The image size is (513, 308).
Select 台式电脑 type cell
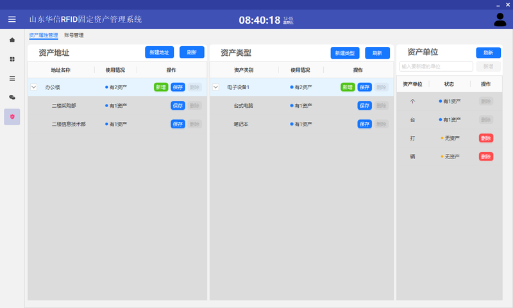244,106
